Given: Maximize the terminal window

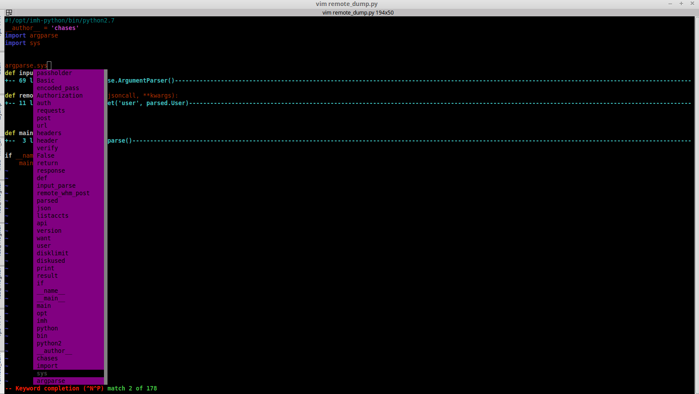Looking at the screenshot, I should (681, 4).
